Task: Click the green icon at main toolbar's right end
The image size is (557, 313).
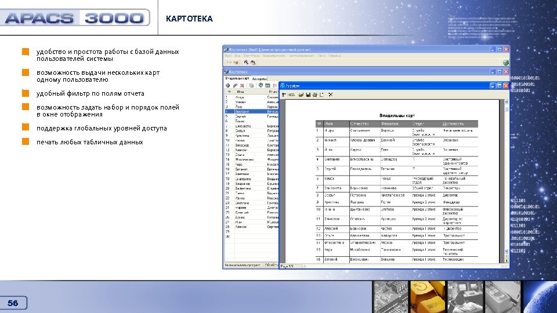Action: click(x=505, y=63)
